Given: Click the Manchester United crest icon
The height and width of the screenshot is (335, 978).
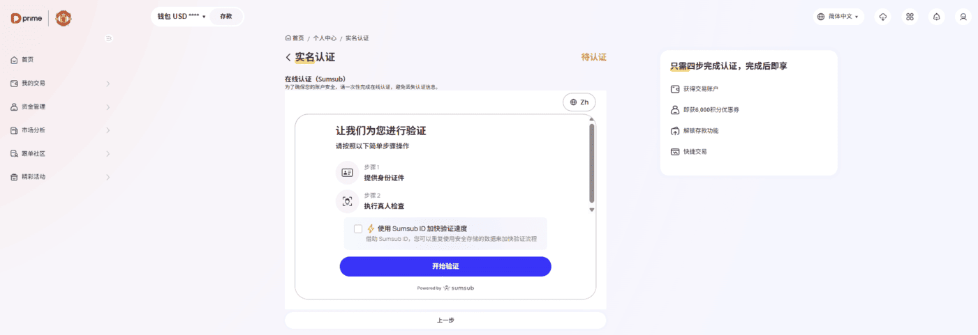Looking at the screenshot, I should pos(64,18).
